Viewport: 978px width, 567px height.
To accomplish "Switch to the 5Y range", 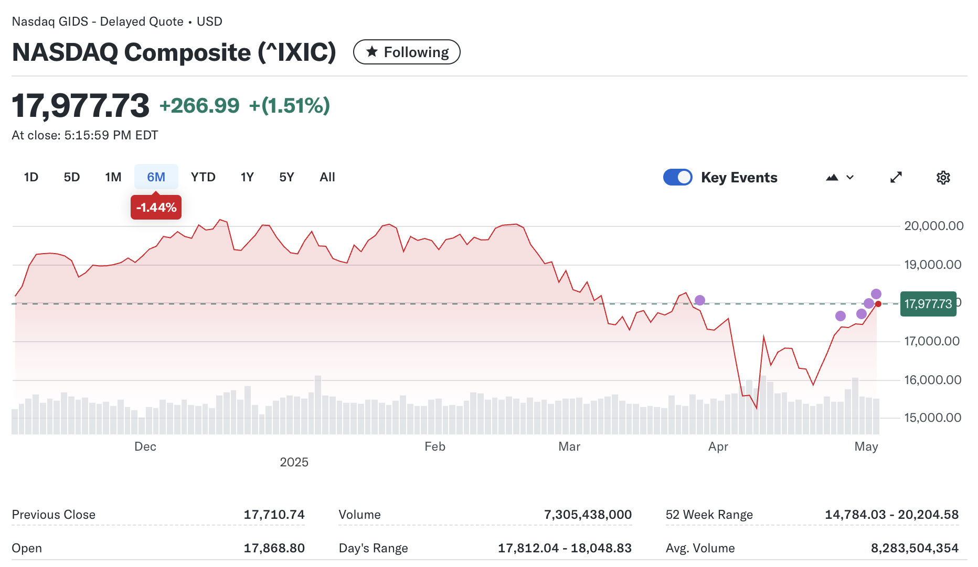I will point(286,177).
